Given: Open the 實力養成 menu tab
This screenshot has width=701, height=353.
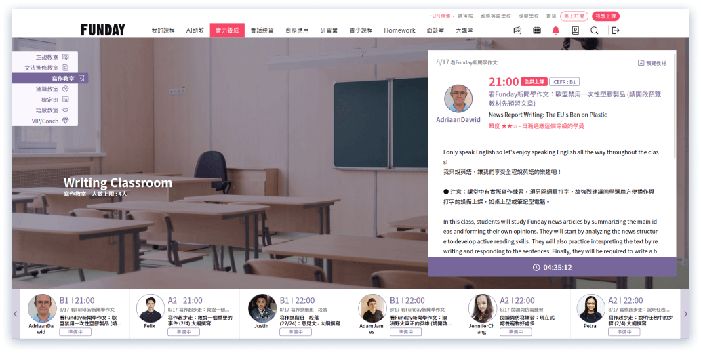Looking at the screenshot, I should pos(227,30).
